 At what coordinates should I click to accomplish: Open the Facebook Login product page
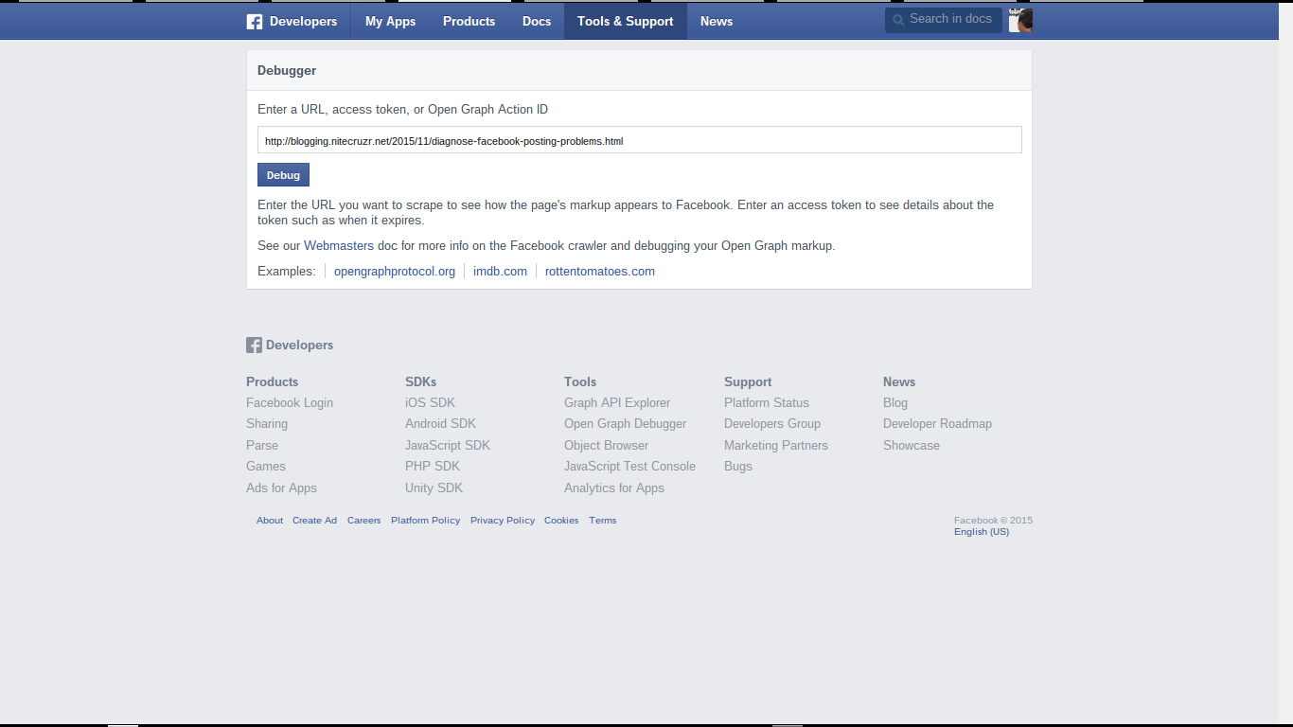[289, 402]
